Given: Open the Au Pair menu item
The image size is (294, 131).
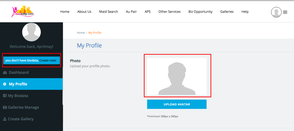Looking at the screenshot, I should [131, 11].
